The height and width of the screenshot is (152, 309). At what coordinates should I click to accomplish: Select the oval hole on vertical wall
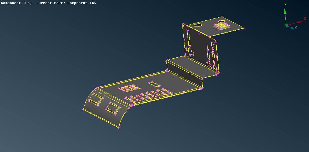click(x=190, y=51)
